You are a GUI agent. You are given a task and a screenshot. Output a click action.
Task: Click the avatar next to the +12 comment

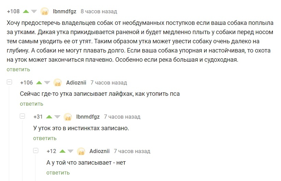point(81,151)
